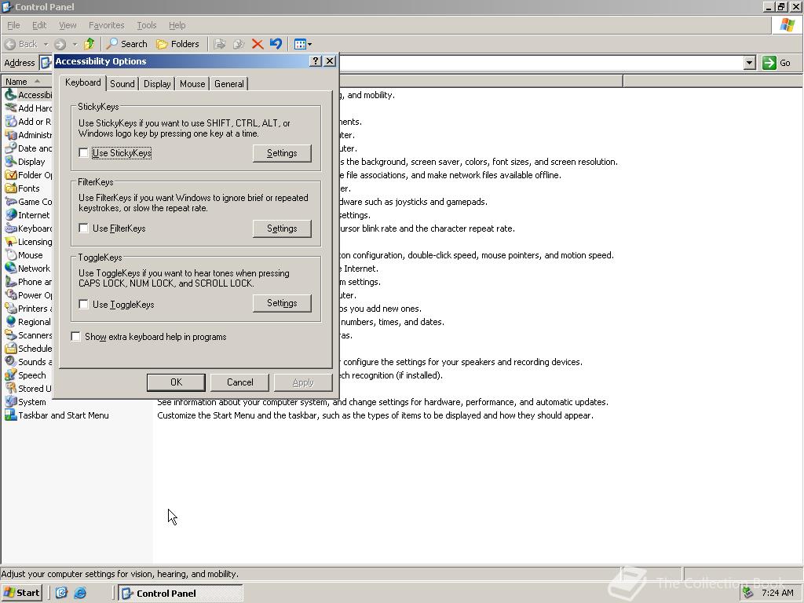This screenshot has height=603, width=804.
Task: Click the Network Connections icon
Action: click(x=10, y=269)
